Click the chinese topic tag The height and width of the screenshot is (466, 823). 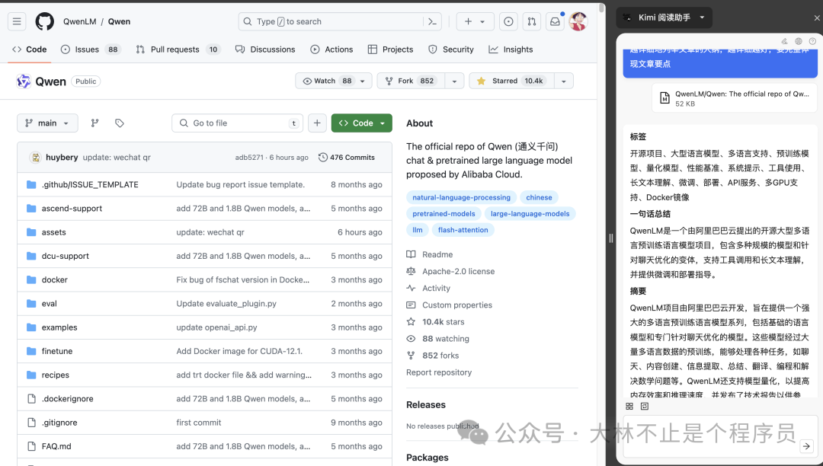click(539, 198)
